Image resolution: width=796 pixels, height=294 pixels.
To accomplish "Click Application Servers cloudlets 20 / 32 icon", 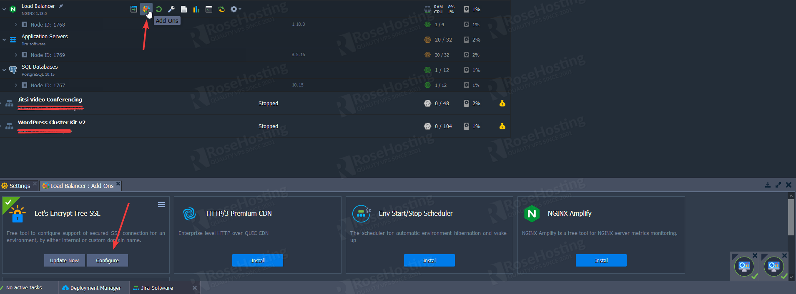I will (x=427, y=40).
